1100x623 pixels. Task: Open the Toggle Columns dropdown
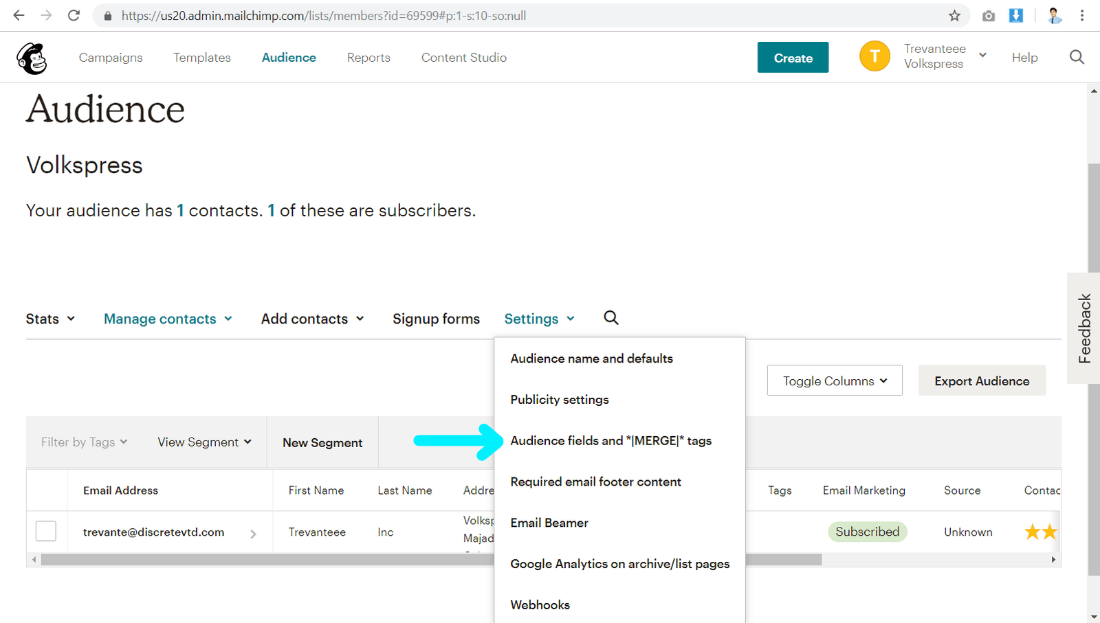coord(835,381)
